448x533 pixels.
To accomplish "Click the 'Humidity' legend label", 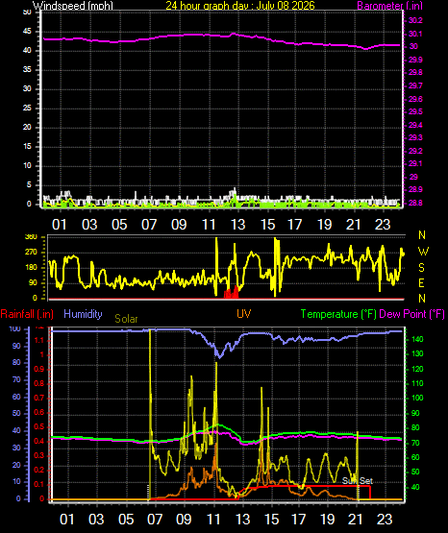I will (83, 314).
